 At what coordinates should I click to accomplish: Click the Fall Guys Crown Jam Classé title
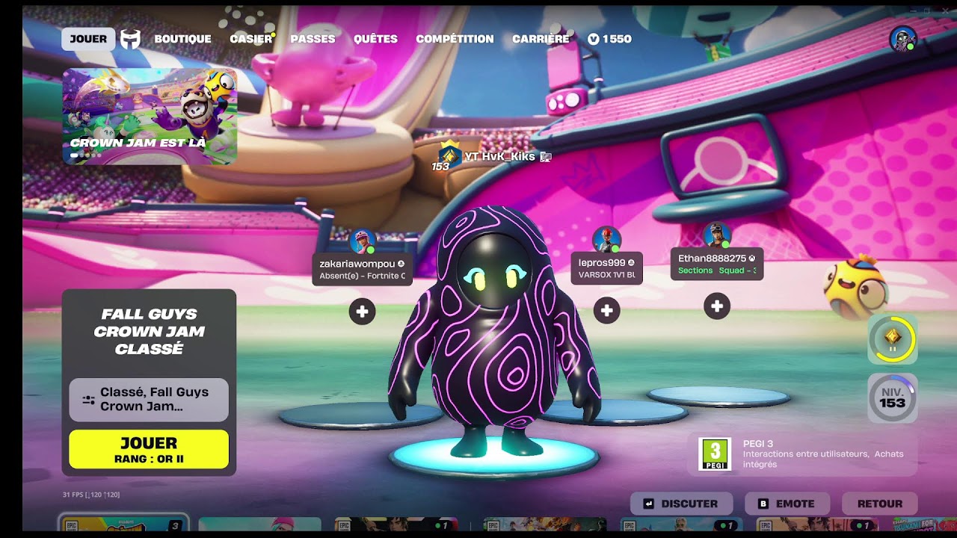tap(149, 331)
